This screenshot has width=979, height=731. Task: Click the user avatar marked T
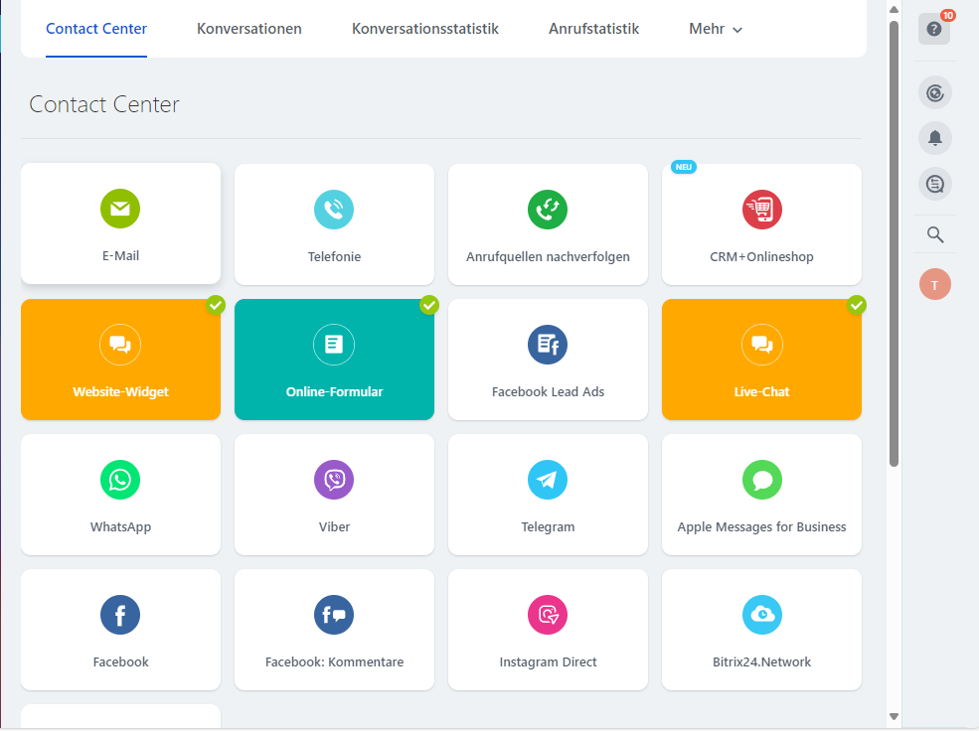click(x=934, y=284)
